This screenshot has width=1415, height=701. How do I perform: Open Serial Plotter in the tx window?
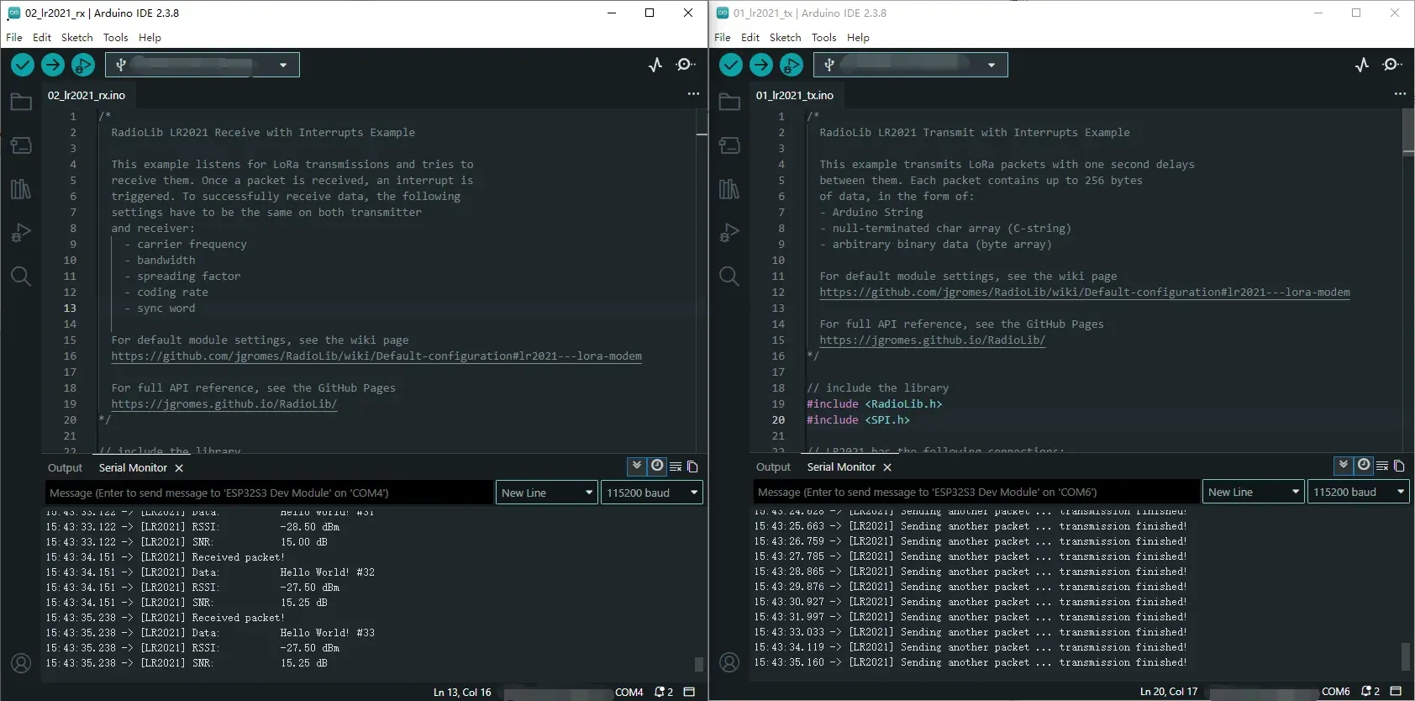[x=1362, y=65]
